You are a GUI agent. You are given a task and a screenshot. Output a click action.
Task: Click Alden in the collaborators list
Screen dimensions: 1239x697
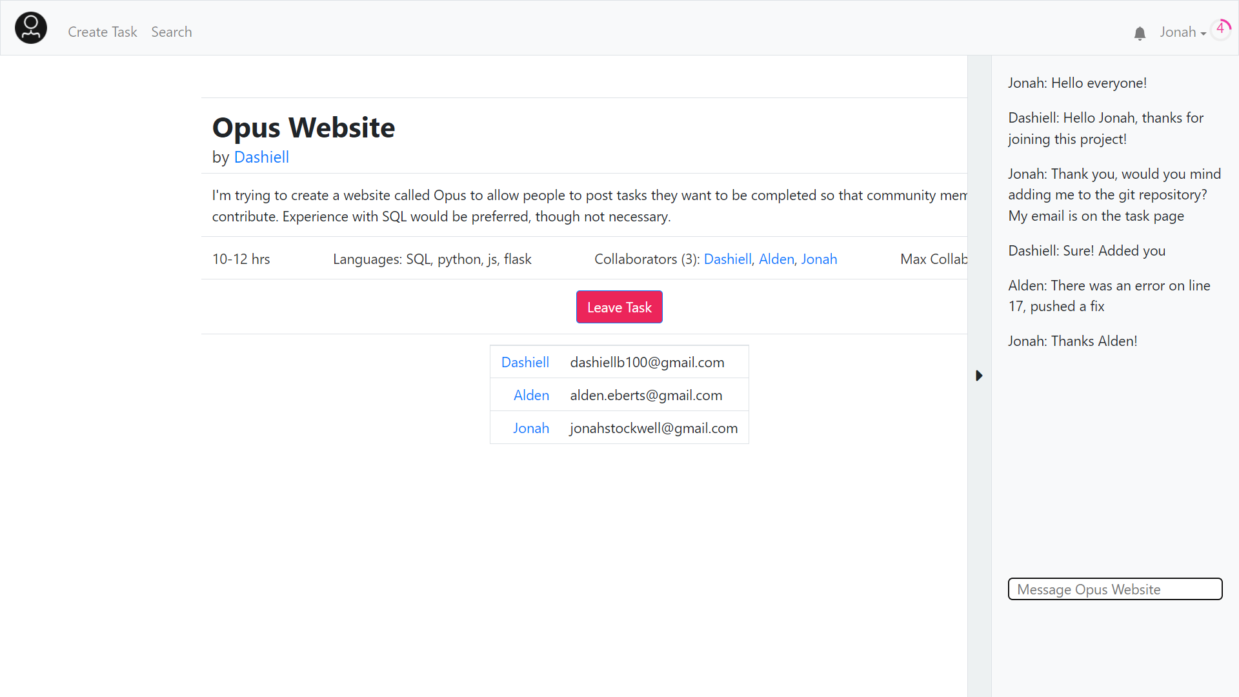[x=776, y=259]
